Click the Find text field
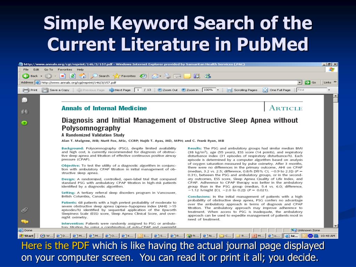This screenshot has height=267, width=356. point(312,90)
